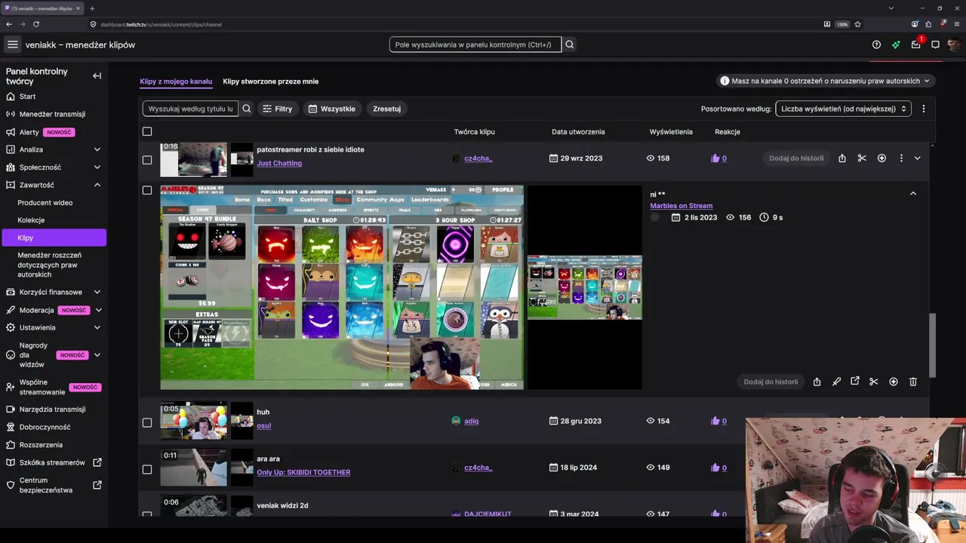This screenshot has height=543, width=966.
Task: Open the notifications inbox icon
Action: [915, 44]
